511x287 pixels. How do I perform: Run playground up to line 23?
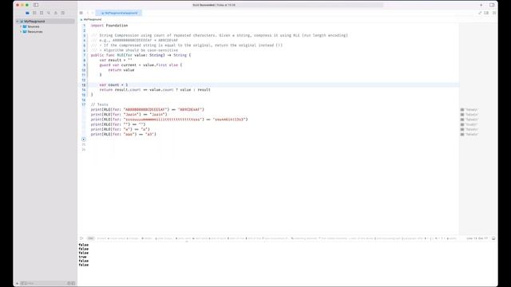pos(84,140)
